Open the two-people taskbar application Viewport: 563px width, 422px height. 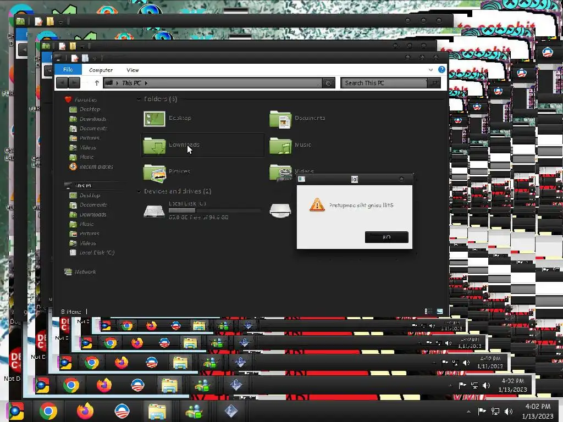(194, 411)
